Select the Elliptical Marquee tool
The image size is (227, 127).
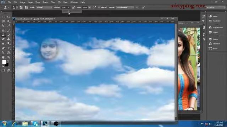click(x=3, y=17)
